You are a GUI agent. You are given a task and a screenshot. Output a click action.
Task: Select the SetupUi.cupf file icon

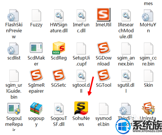(x=81, y=49)
